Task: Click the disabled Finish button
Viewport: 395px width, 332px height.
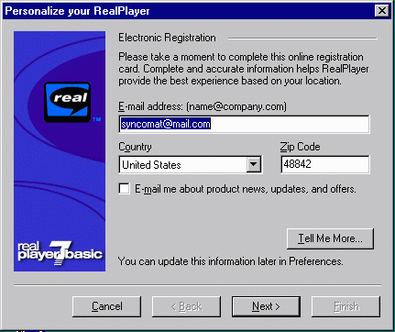Action: [x=346, y=306]
